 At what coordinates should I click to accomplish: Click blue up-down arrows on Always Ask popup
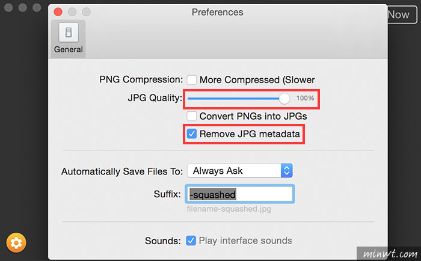287,171
